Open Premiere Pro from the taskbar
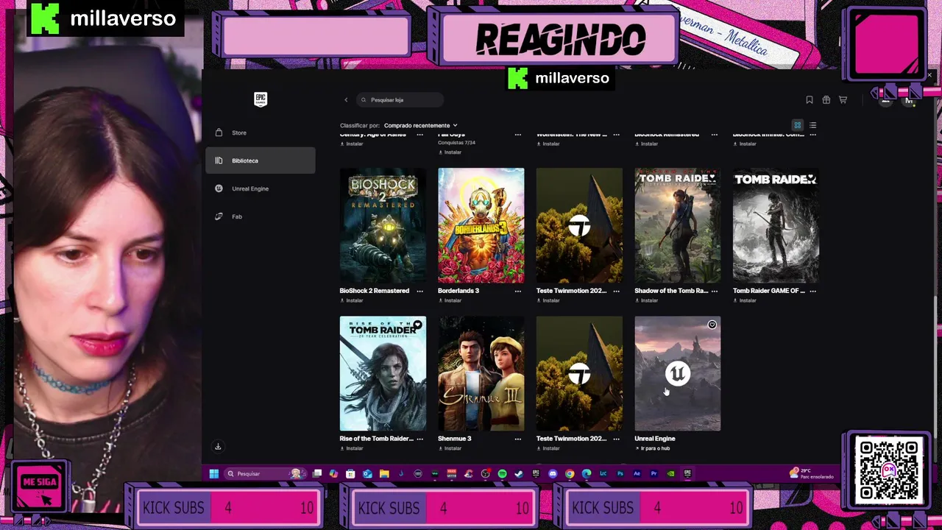This screenshot has height=530, width=942. [654, 473]
